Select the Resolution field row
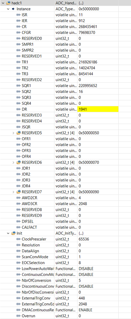The height and width of the screenshot is (319, 131). point(65,245)
